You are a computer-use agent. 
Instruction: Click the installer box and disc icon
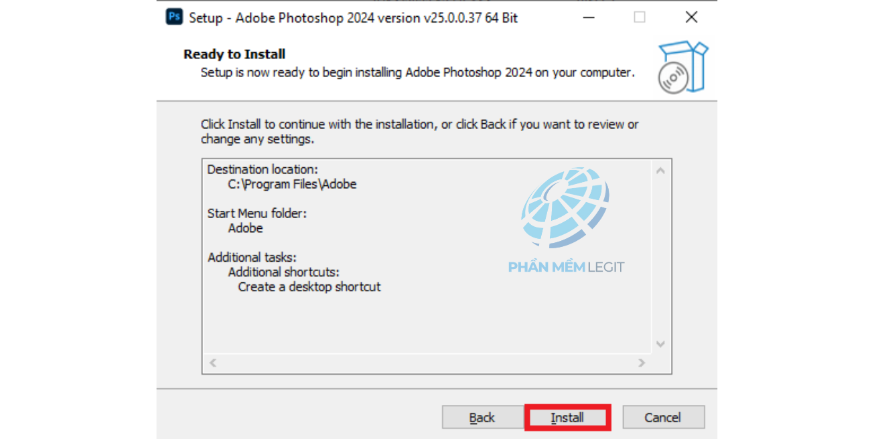click(x=682, y=67)
